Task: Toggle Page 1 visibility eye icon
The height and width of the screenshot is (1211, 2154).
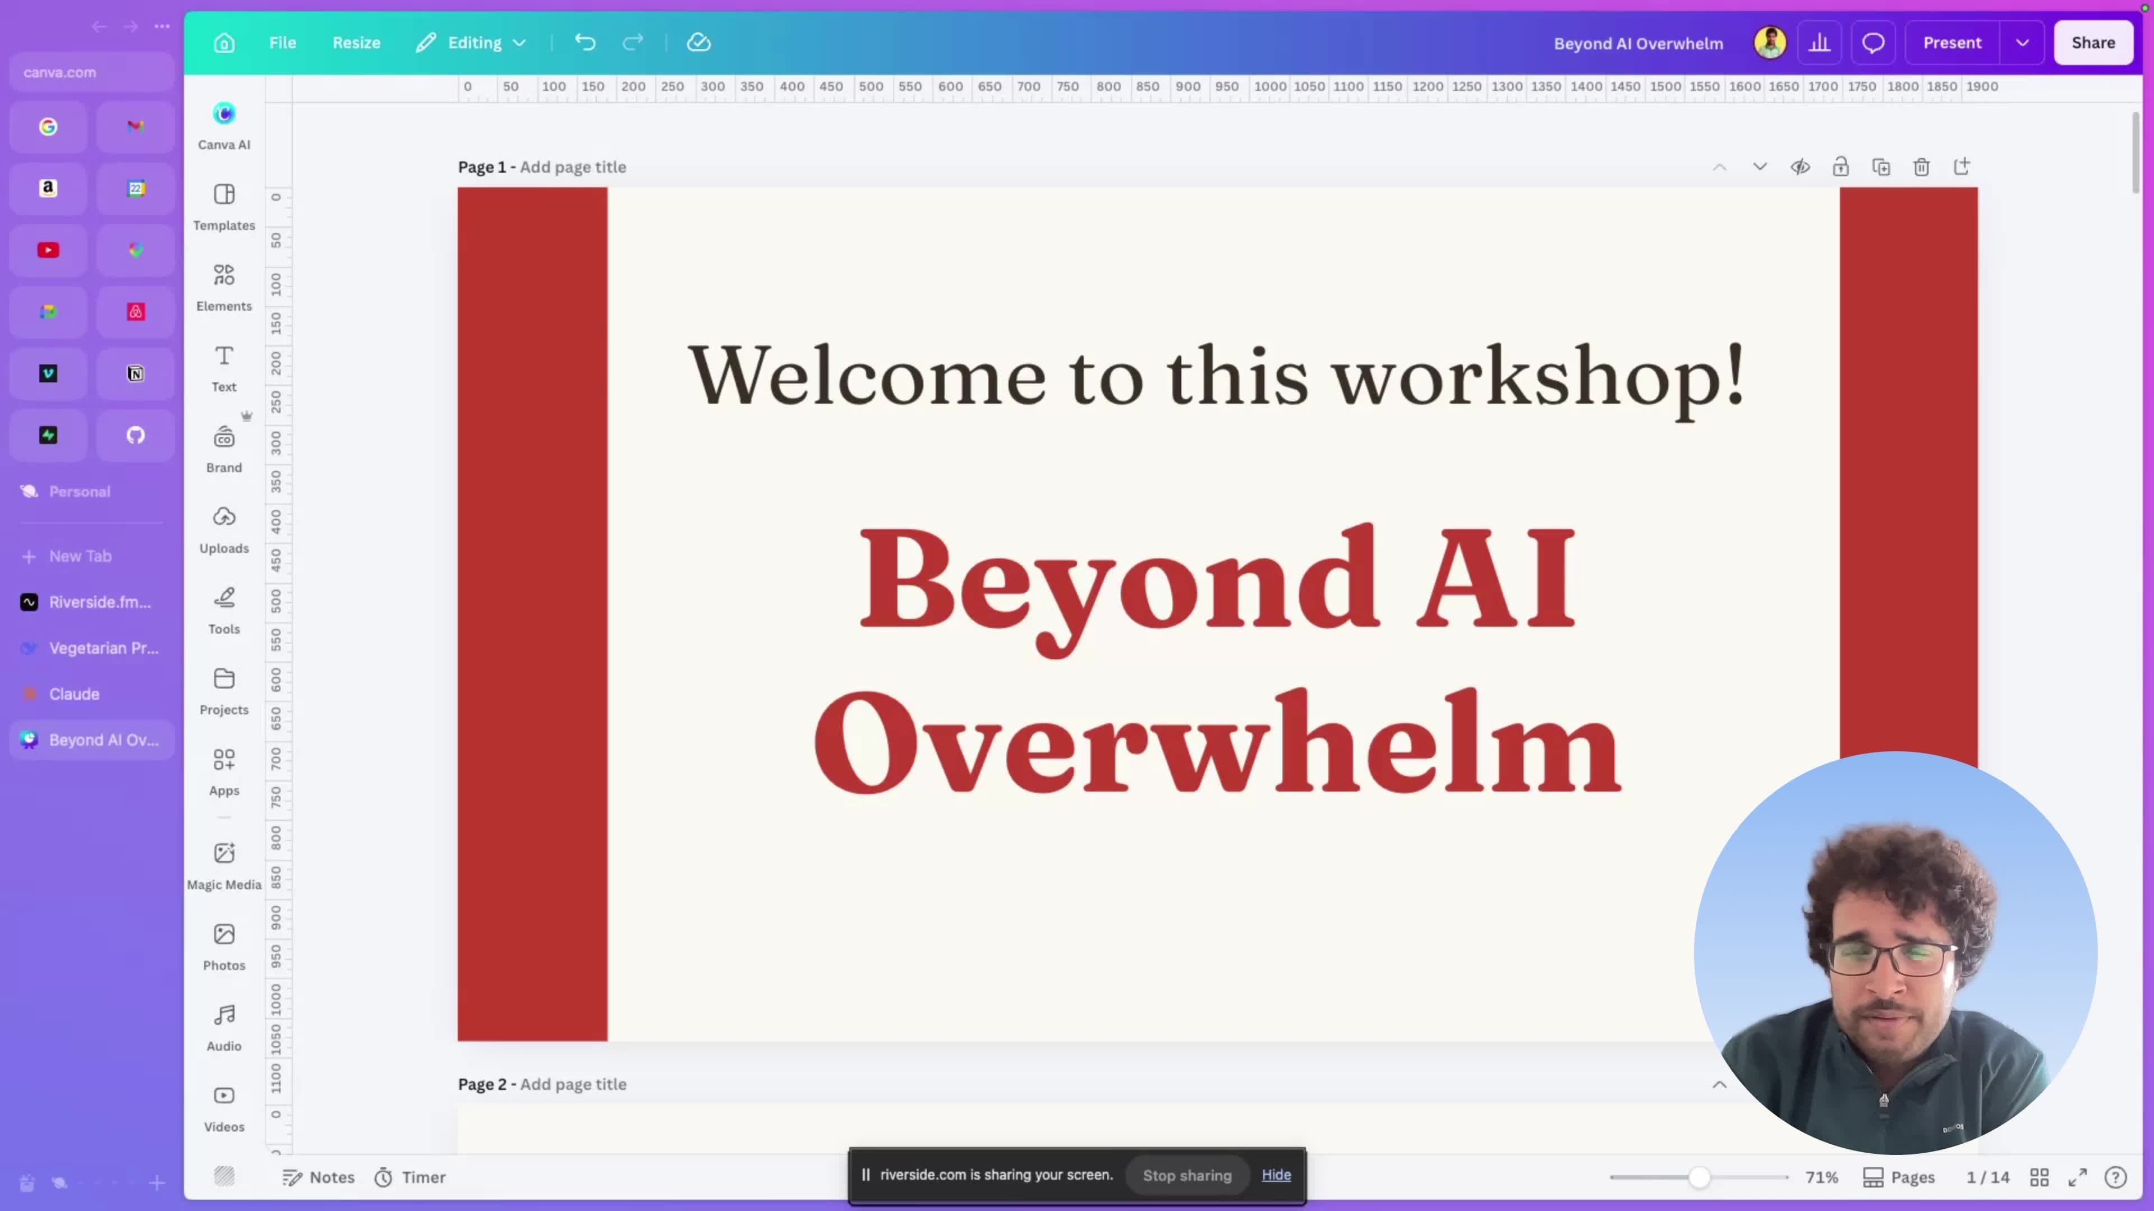Action: (x=1800, y=167)
